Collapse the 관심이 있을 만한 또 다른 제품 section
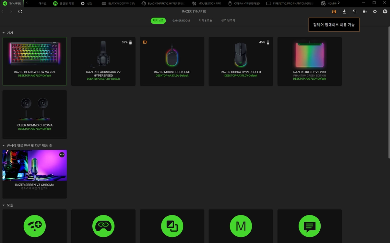390x243 pixels. (x=4, y=146)
